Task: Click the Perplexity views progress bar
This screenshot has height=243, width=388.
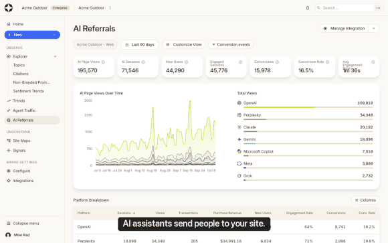Action: [x=308, y=119]
